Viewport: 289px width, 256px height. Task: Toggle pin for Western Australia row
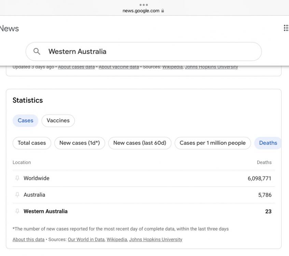[17, 211]
